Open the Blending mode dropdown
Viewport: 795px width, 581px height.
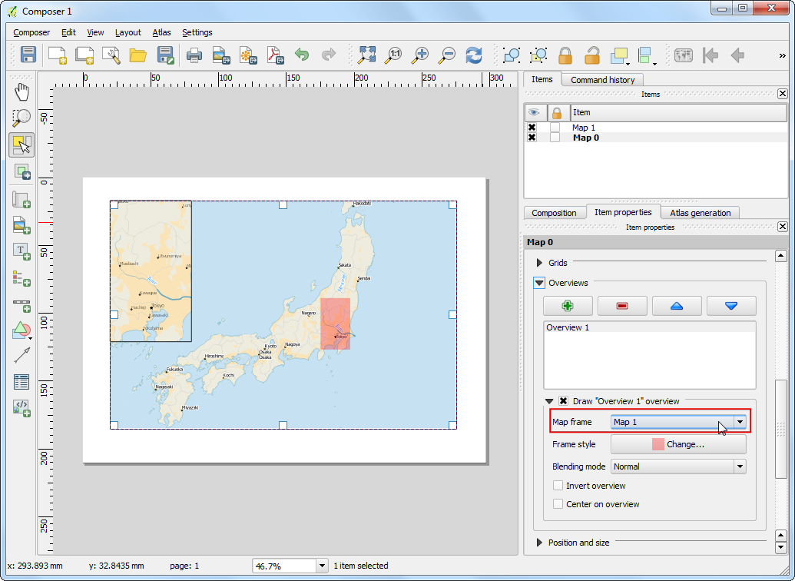(678, 466)
